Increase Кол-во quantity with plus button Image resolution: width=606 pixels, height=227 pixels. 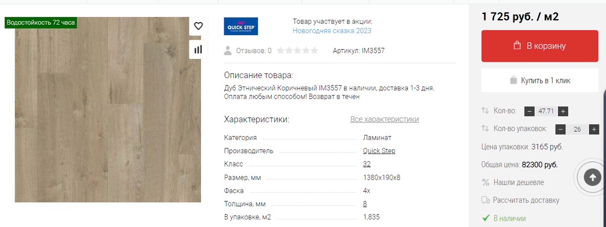564,111
